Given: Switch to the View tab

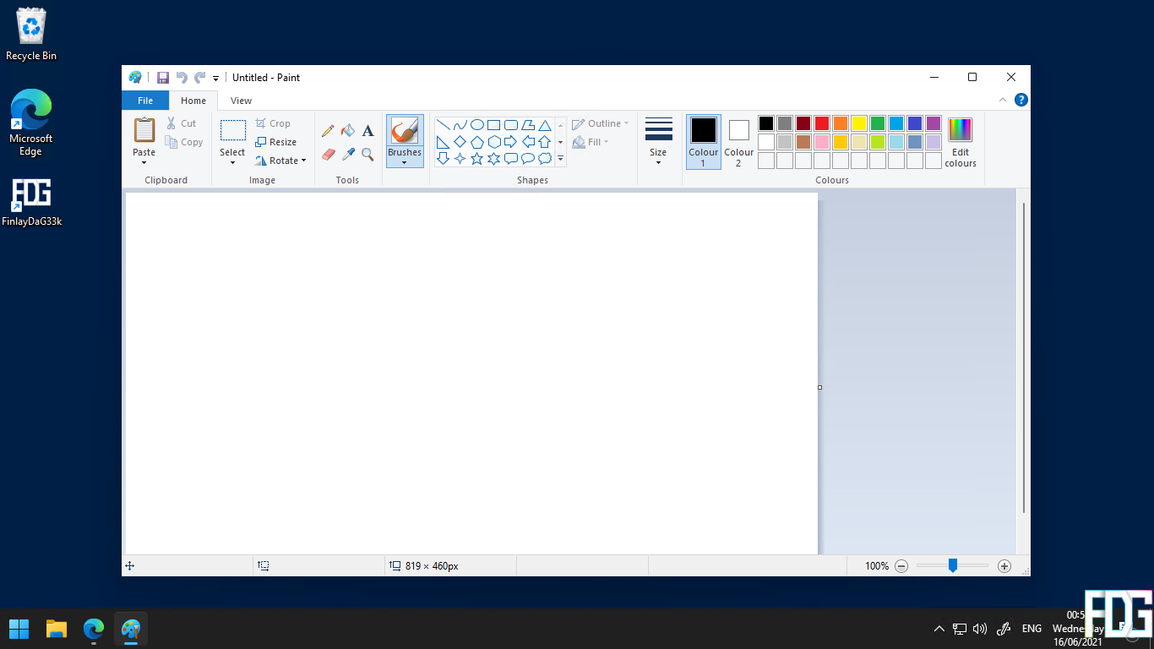Looking at the screenshot, I should [241, 101].
